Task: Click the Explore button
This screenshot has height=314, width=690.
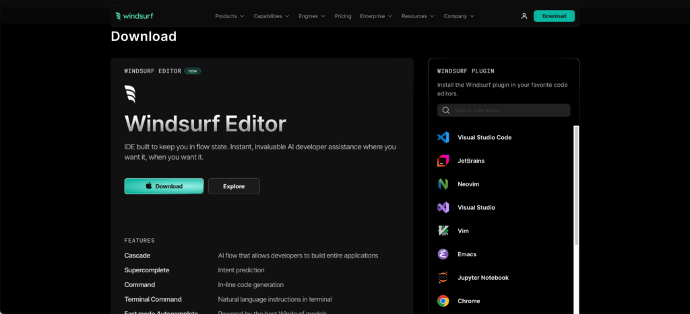Action: click(234, 186)
